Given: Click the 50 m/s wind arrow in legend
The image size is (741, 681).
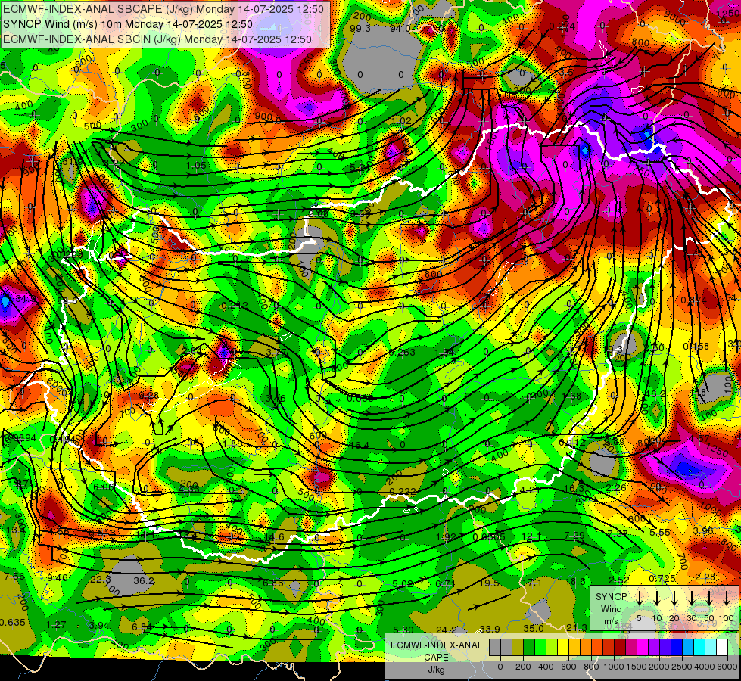Looking at the screenshot, I should point(709,598).
